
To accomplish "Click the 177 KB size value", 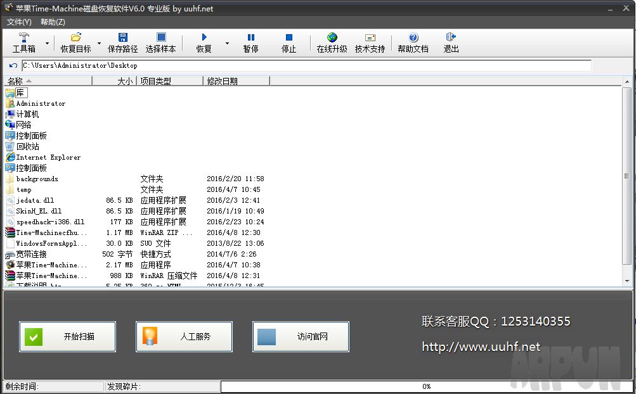I will (121, 222).
